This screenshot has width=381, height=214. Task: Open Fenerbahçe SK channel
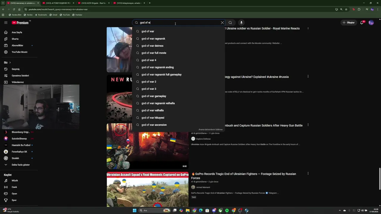[19, 152]
